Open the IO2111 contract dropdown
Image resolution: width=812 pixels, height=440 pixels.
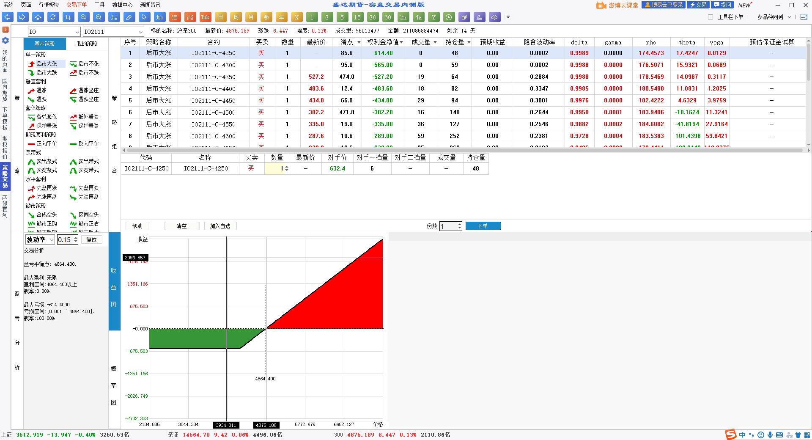pyautogui.click(x=113, y=32)
